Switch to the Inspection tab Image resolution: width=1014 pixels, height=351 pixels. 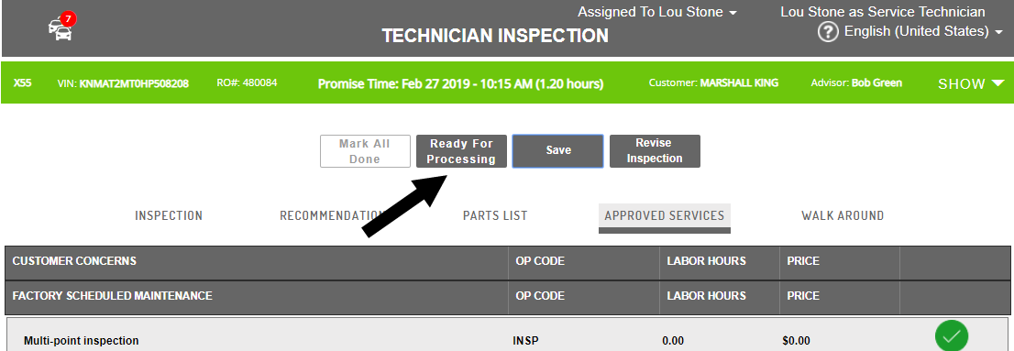click(169, 215)
